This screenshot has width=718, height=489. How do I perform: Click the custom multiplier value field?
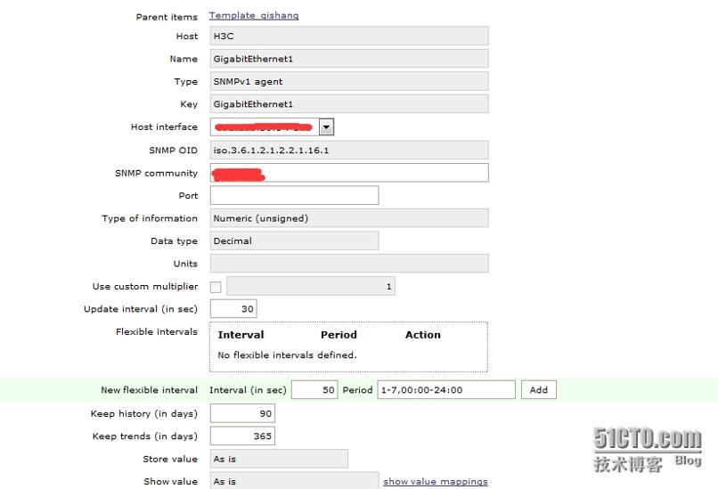[311, 286]
